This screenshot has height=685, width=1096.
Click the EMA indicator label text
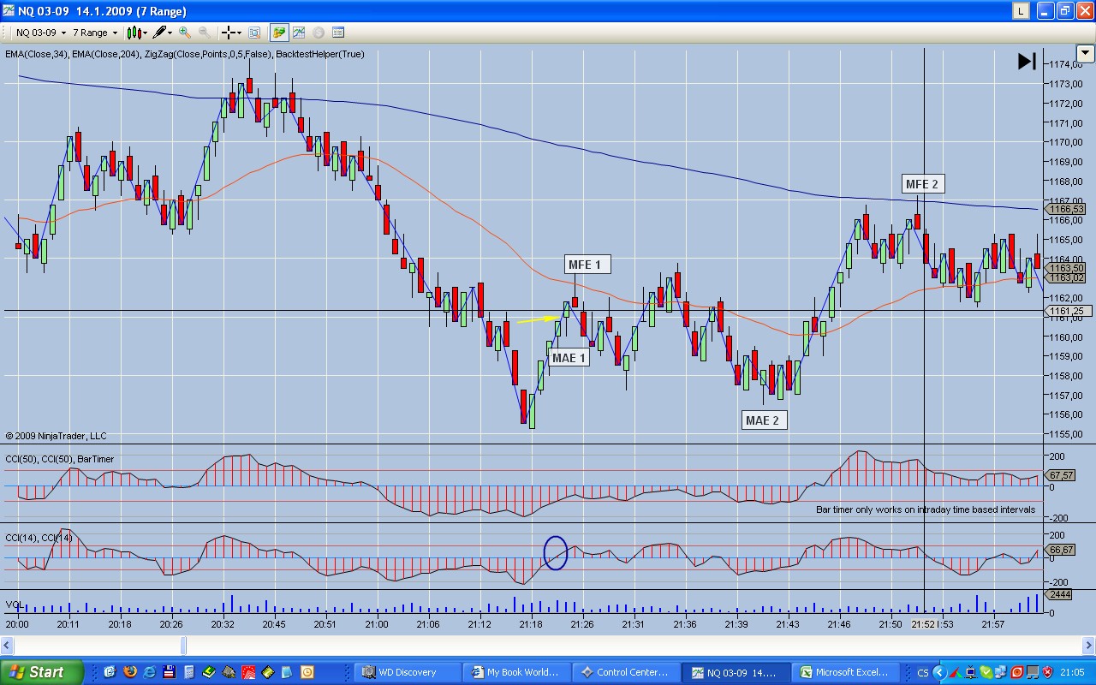click(x=184, y=54)
